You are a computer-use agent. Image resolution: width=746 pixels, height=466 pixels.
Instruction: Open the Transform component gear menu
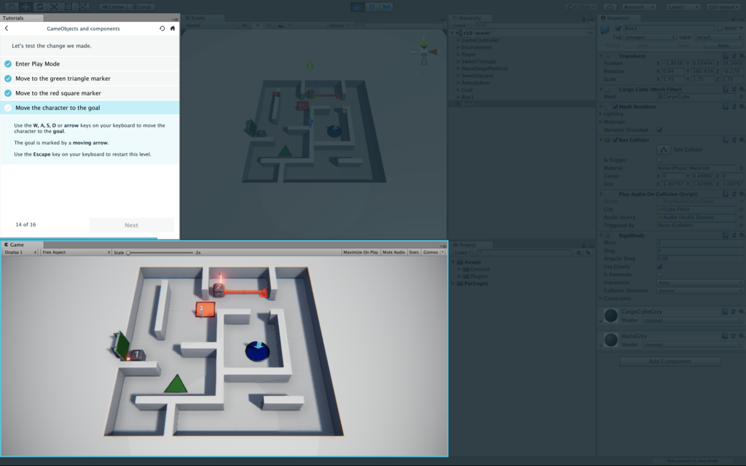click(x=742, y=55)
